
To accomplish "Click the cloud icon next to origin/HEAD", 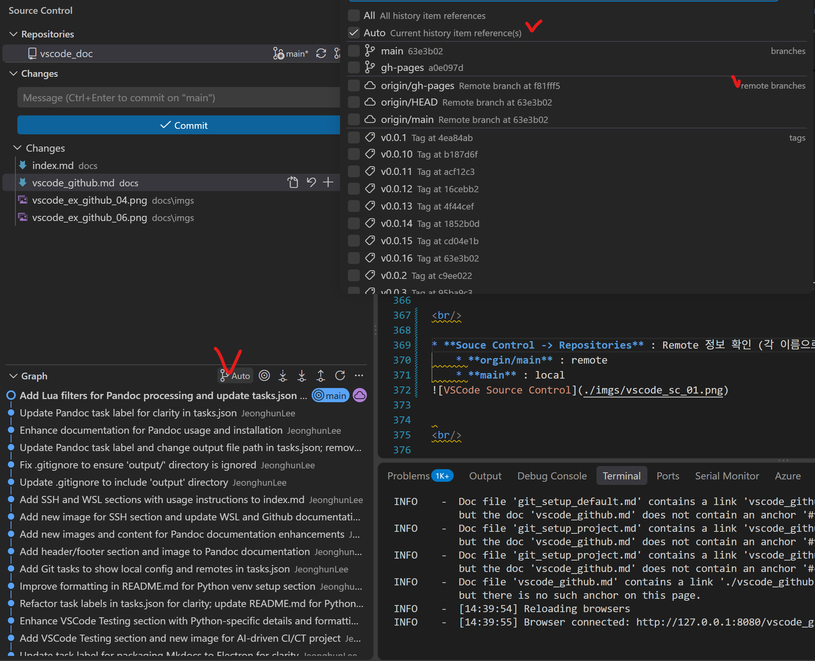I will 370,102.
